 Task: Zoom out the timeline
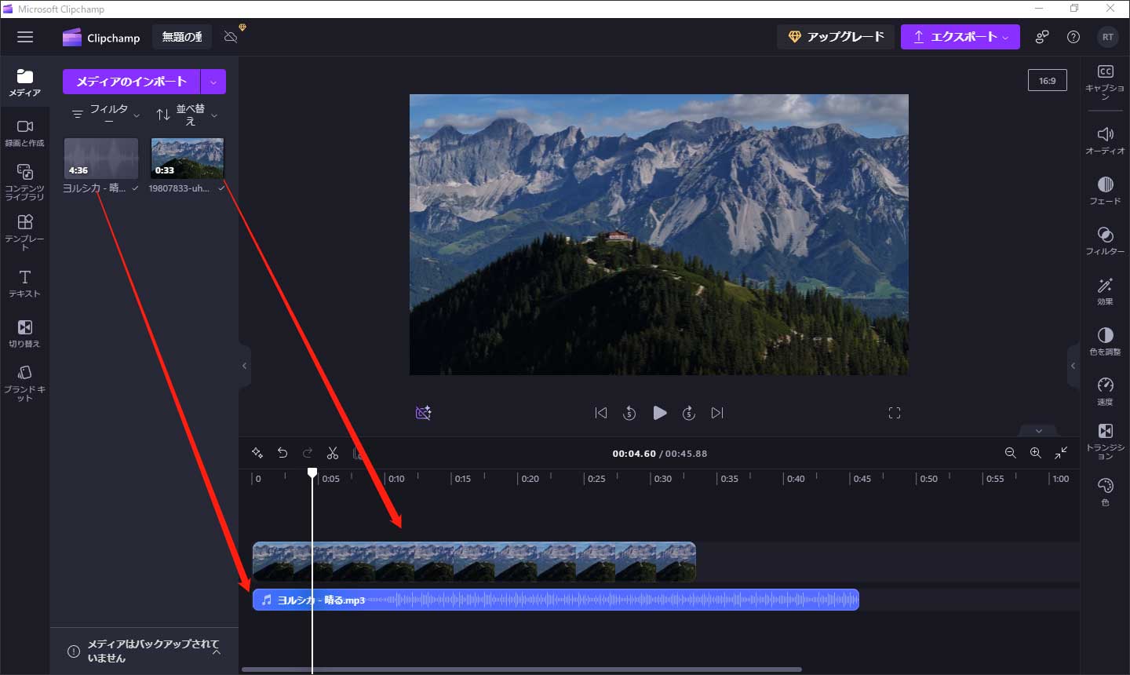(1011, 453)
